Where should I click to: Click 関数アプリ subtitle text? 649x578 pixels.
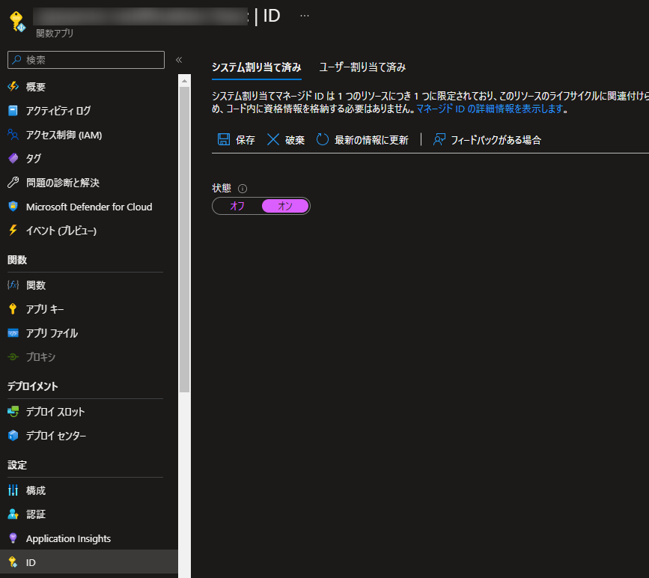[x=55, y=33]
